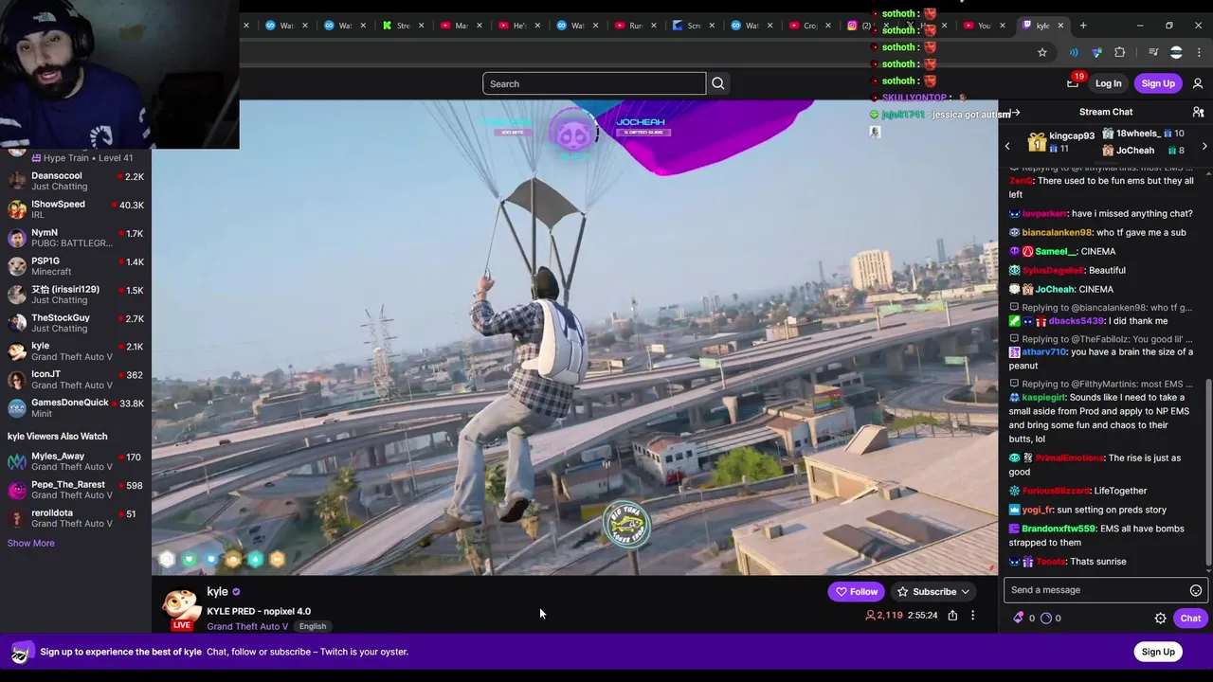Open the Chrome three-dot menu
This screenshot has width=1213, height=682.
click(x=1199, y=52)
